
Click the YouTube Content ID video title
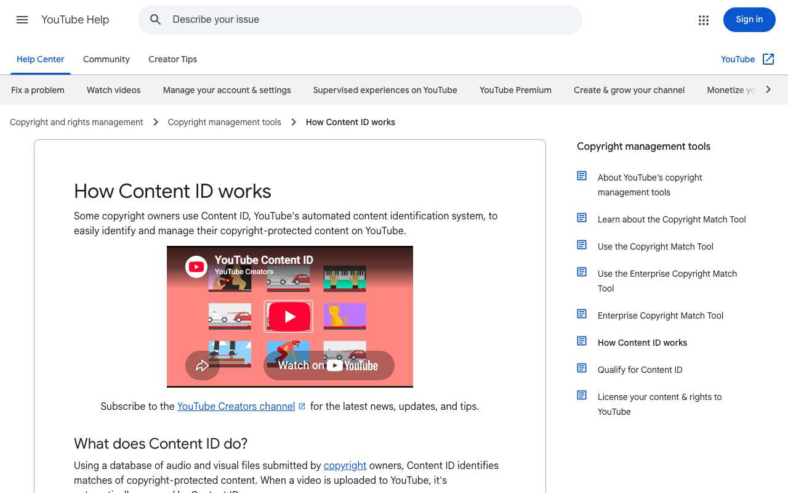264,260
